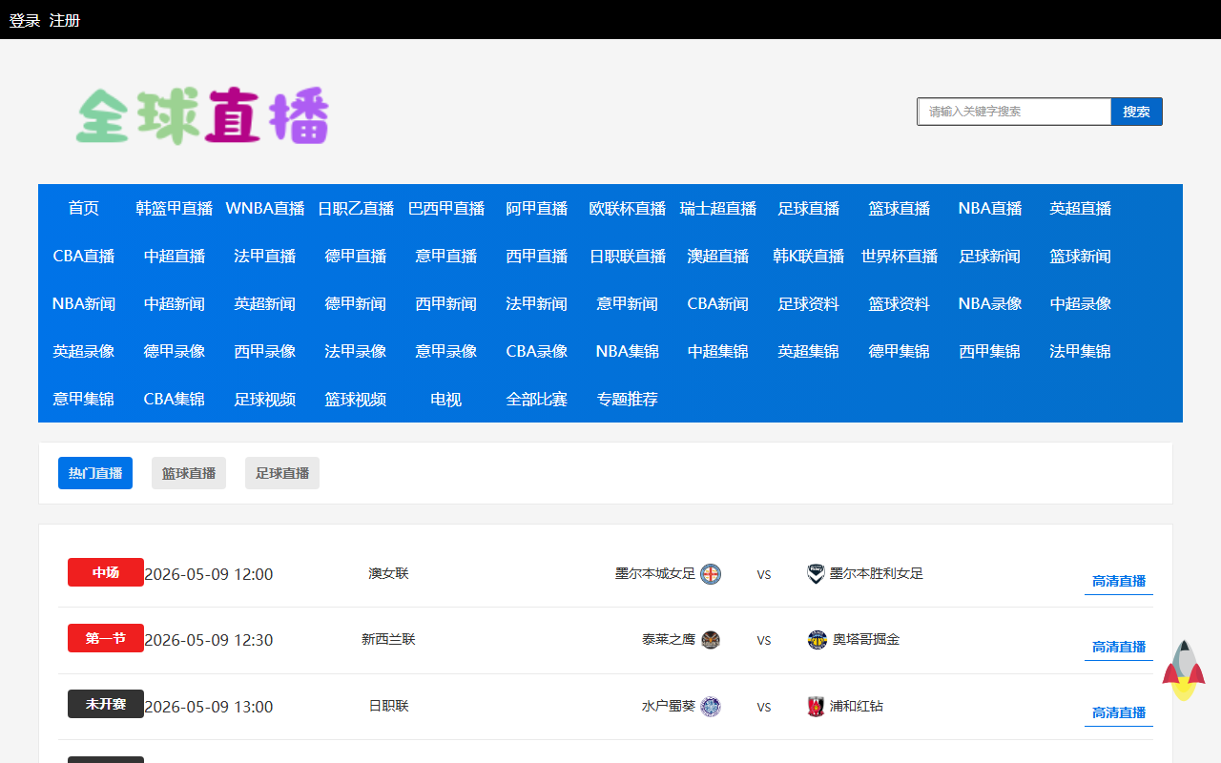Open 中超新闻 in navigation

tap(175, 303)
